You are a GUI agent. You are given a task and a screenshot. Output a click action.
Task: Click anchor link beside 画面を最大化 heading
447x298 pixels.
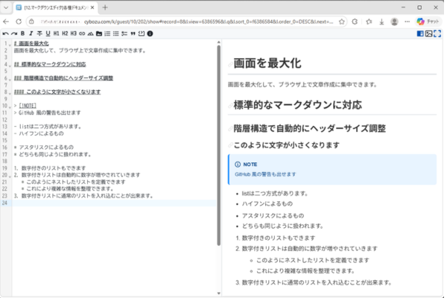[230, 64]
